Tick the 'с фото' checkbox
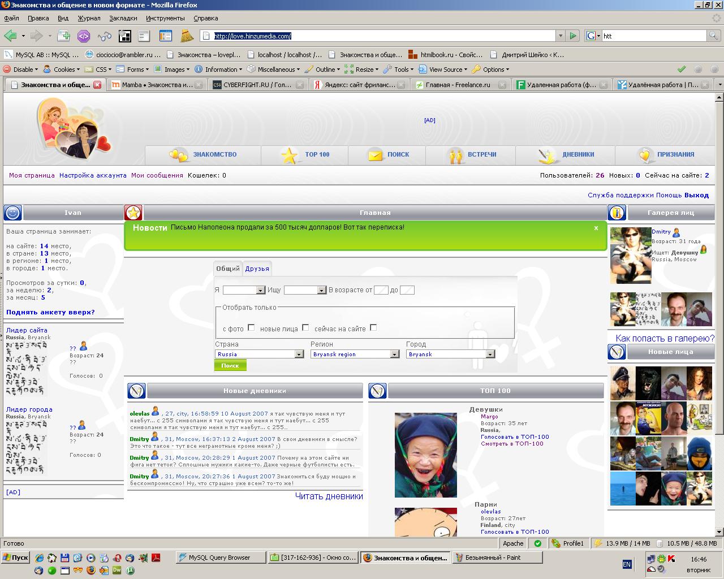The width and height of the screenshot is (724, 579). point(251,327)
